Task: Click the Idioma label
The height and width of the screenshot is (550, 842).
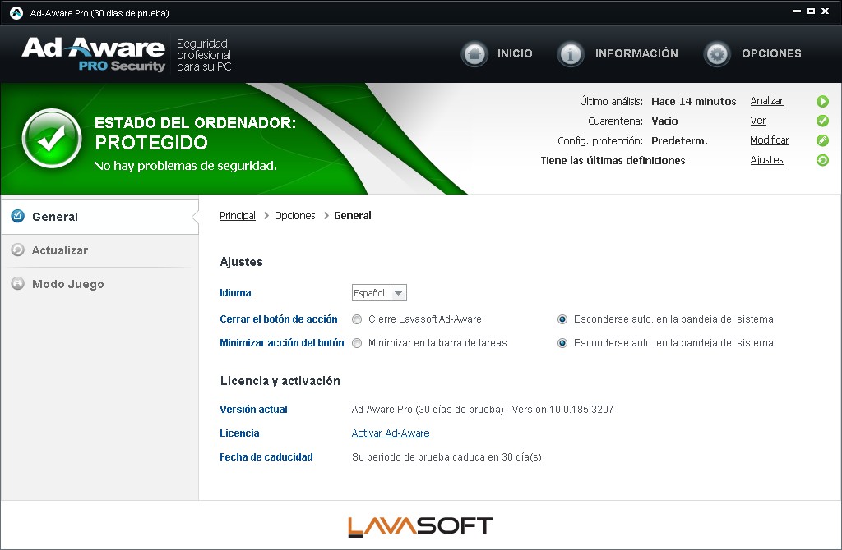Action: click(235, 293)
